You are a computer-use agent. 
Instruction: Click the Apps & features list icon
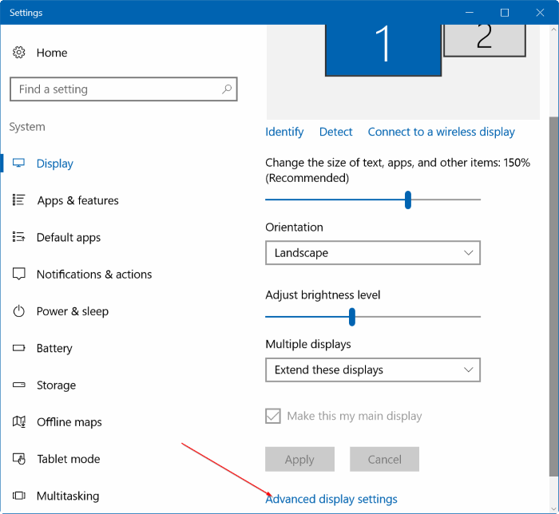coord(18,200)
